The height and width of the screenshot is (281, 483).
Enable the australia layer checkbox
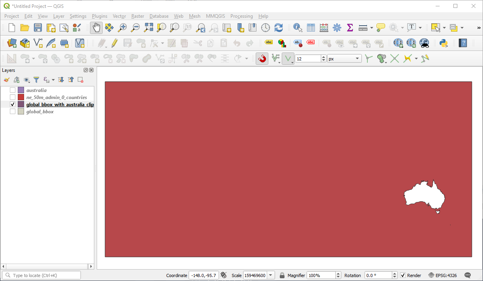pos(13,90)
